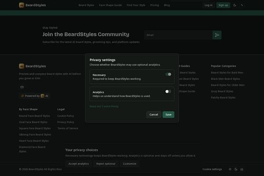Open Round Face Beard Styles link
264x176 pixels.
(x=34, y=116)
